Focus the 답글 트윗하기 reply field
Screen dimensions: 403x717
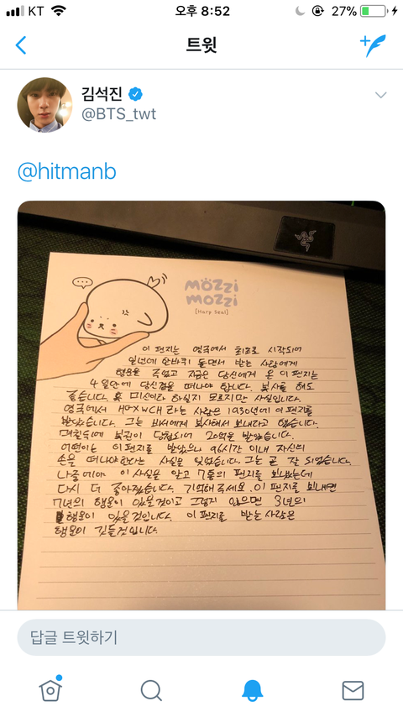201,637
